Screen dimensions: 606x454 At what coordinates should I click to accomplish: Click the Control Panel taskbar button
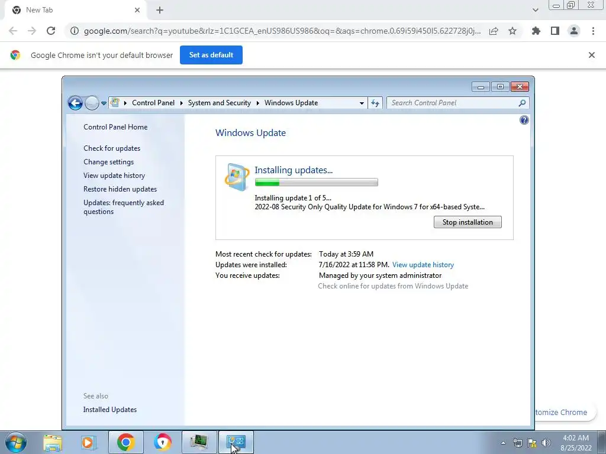[236, 442]
